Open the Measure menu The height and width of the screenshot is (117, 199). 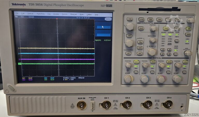click(x=74, y=14)
